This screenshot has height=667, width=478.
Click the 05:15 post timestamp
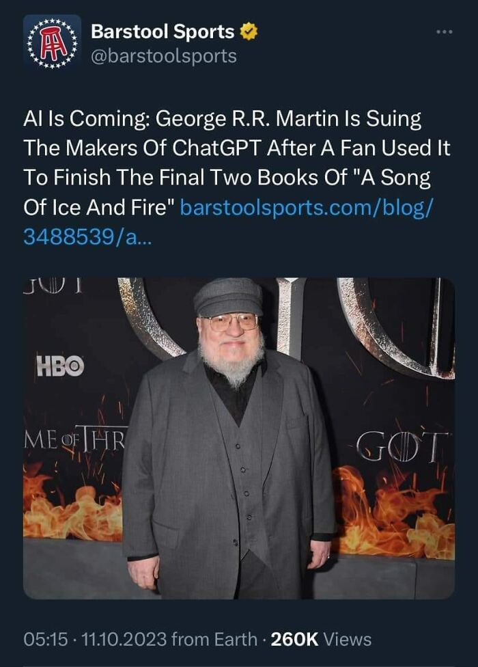click(x=46, y=640)
